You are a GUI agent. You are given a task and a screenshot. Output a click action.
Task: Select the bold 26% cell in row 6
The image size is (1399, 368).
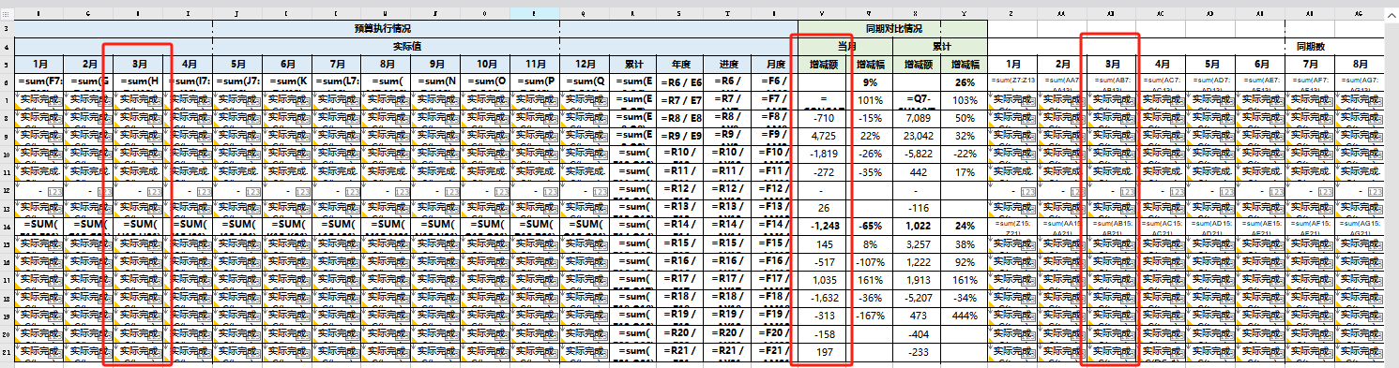tap(965, 82)
